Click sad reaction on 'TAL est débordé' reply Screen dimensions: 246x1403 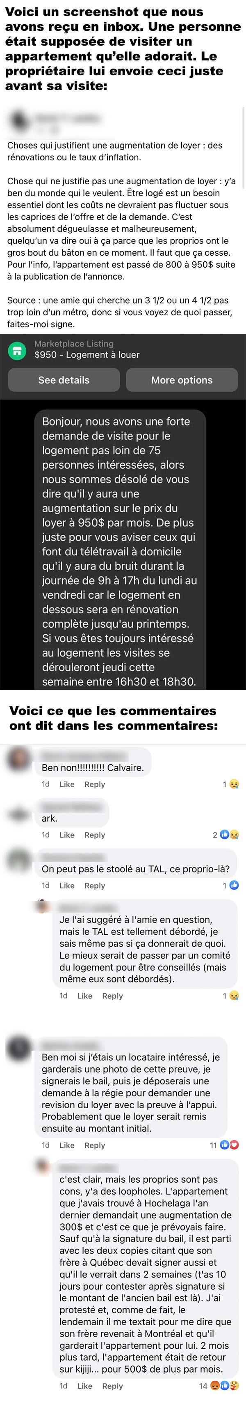point(234,996)
